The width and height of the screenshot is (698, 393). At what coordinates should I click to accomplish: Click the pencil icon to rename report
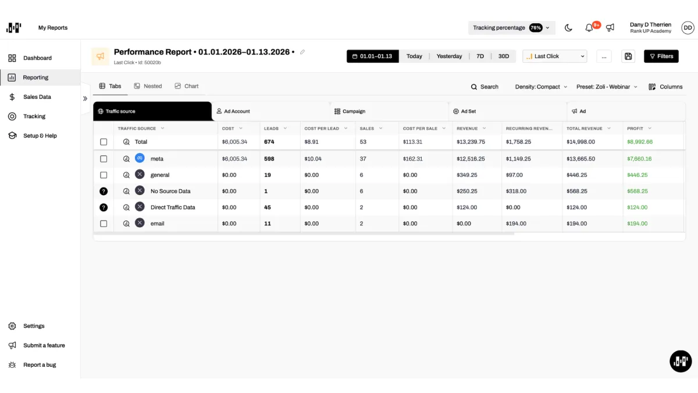pos(302,52)
